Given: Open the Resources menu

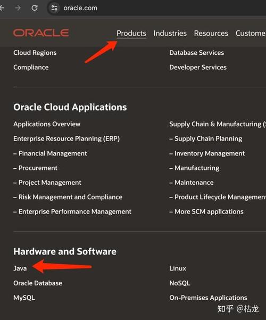Looking at the screenshot, I should pos(211,33).
